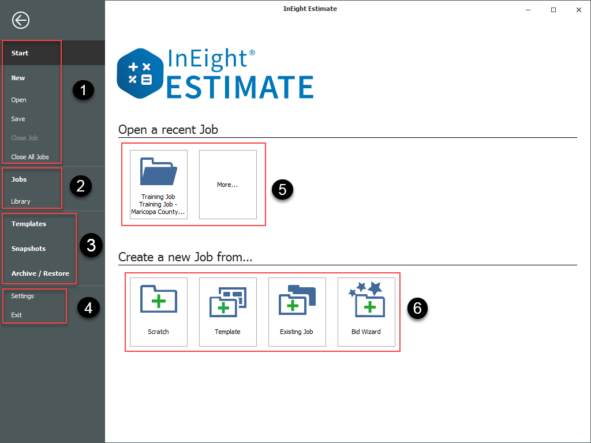Open the Snapshots page
This screenshot has width=591, height=443.
pyautogui.click(x=28, y=249)
